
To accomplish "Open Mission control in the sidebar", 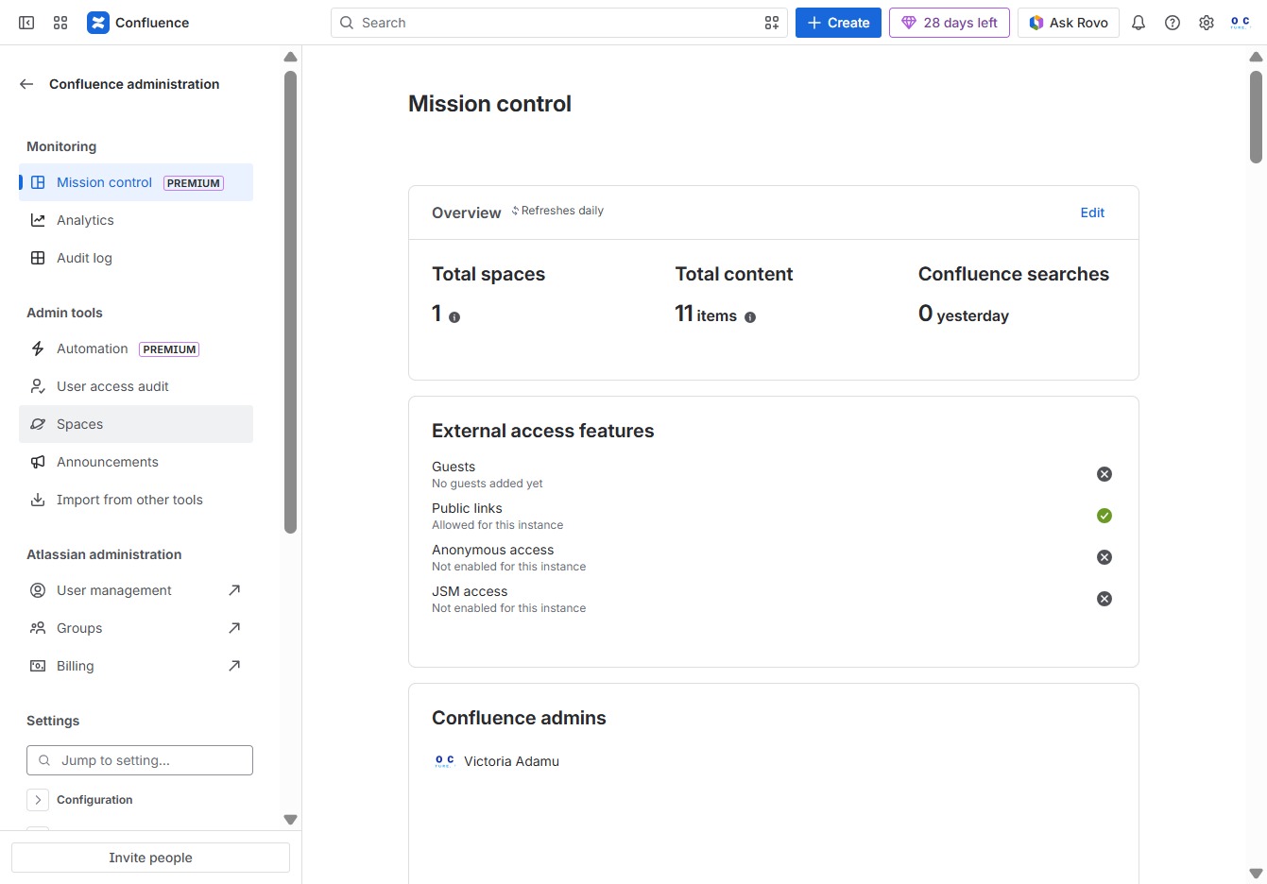I will tap(136, 182).
